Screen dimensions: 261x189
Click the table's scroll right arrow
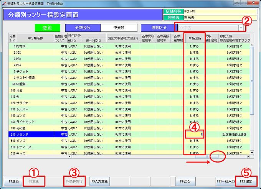click(x=248, y=156)
